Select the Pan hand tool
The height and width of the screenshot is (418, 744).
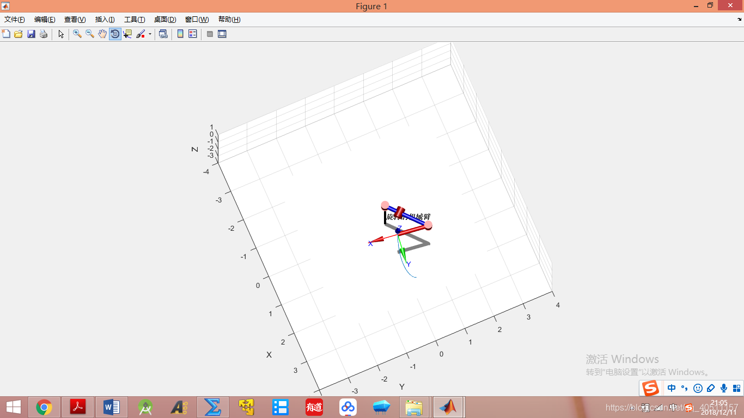coord(102,34)
